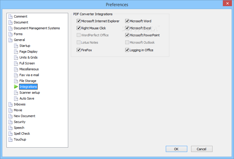Viewport: 234px width, 159px height.
Task: Go to Startup settings
Action: click(x=25, y=46)
